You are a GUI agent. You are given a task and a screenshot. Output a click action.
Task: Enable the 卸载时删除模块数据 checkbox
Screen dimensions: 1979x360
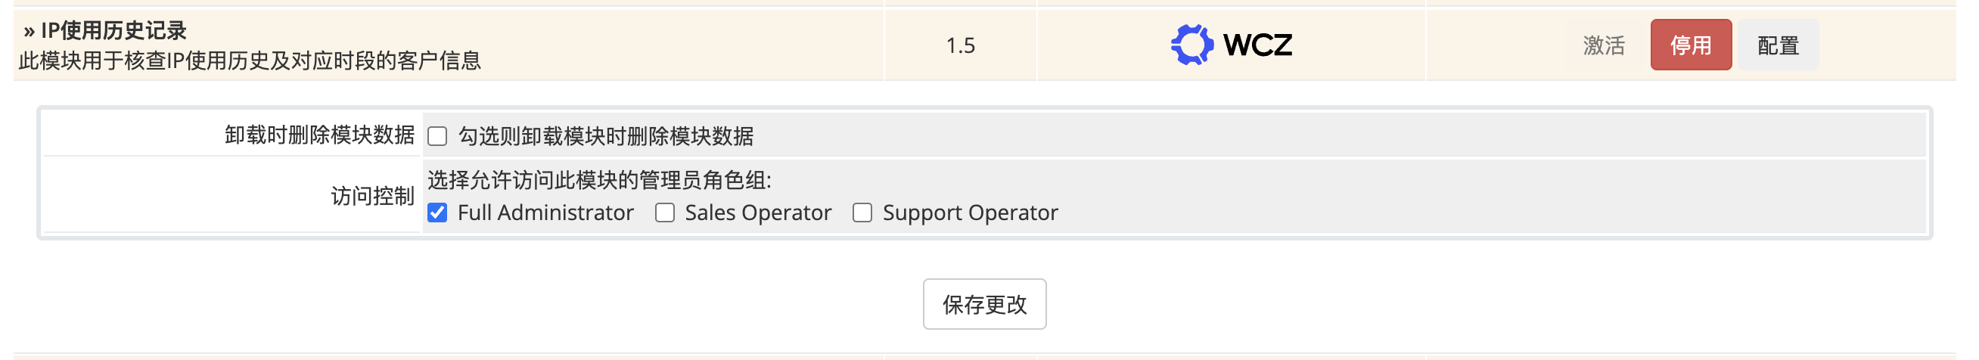pyautogui.click(x=437, y=137)
